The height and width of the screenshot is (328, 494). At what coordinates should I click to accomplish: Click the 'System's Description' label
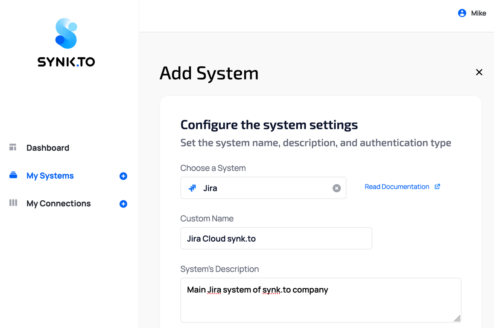tap(219, 269)
